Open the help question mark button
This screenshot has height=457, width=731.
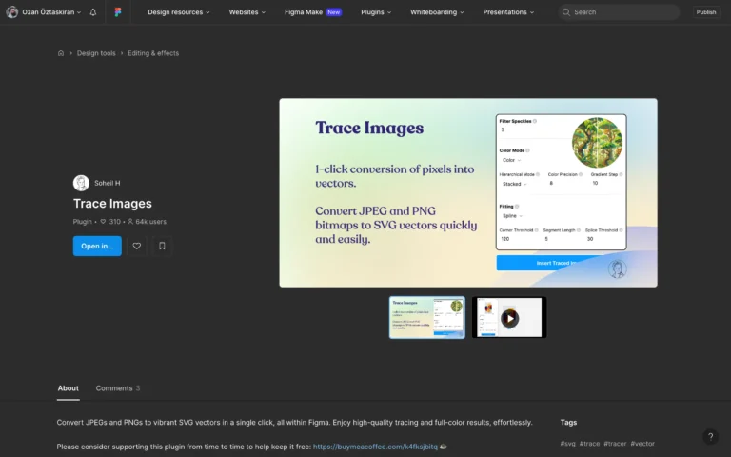[710, 436]
